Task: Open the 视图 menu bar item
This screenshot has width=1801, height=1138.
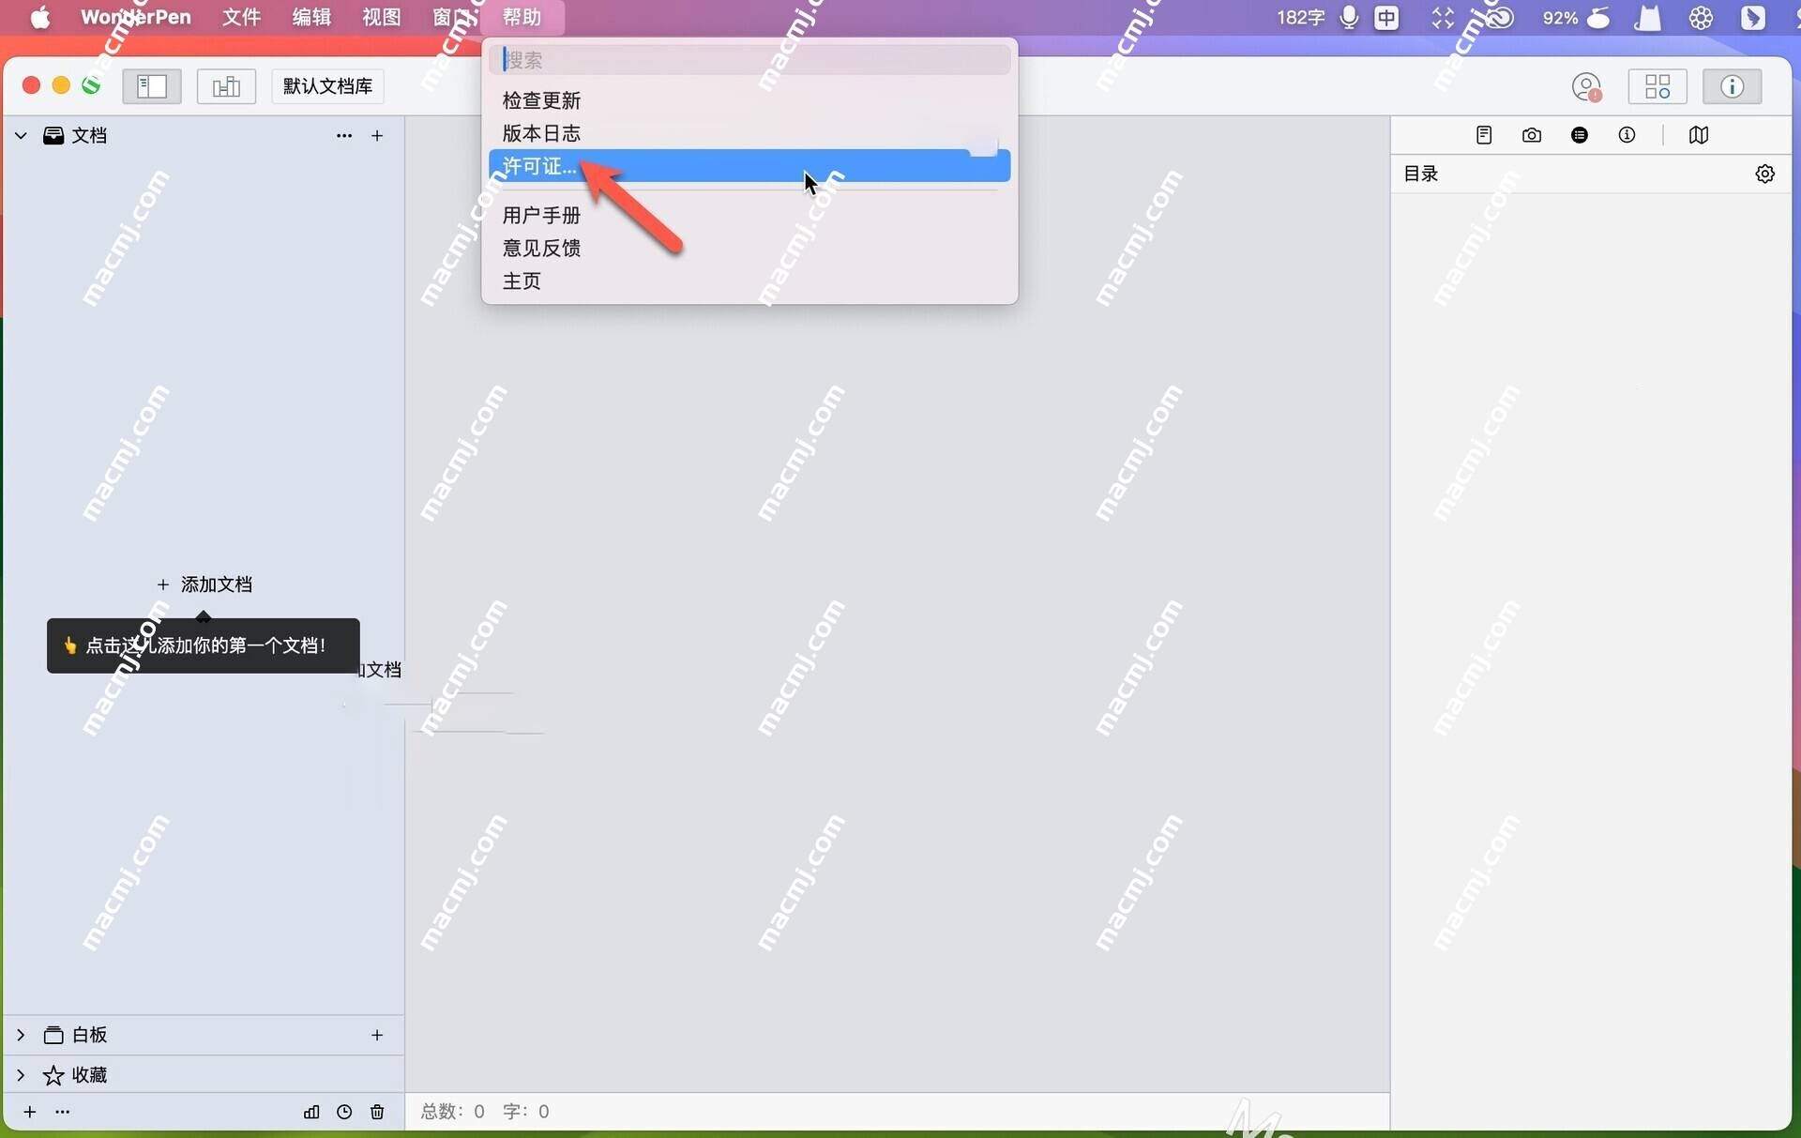Action: pyautogui.click(x=382, y=18)
